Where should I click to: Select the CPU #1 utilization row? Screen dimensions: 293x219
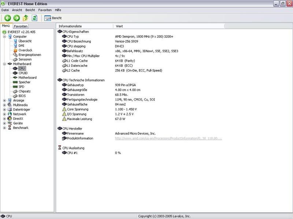click(91, 153)
